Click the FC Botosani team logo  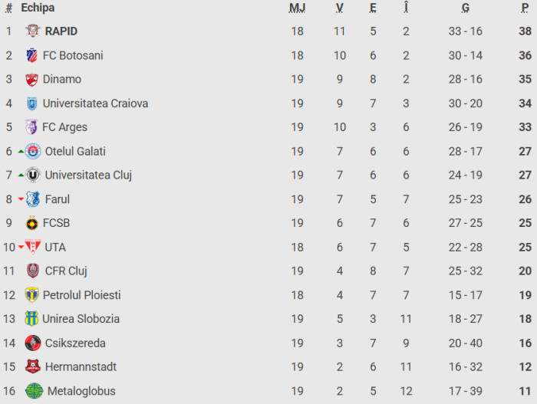click(31, 55)
